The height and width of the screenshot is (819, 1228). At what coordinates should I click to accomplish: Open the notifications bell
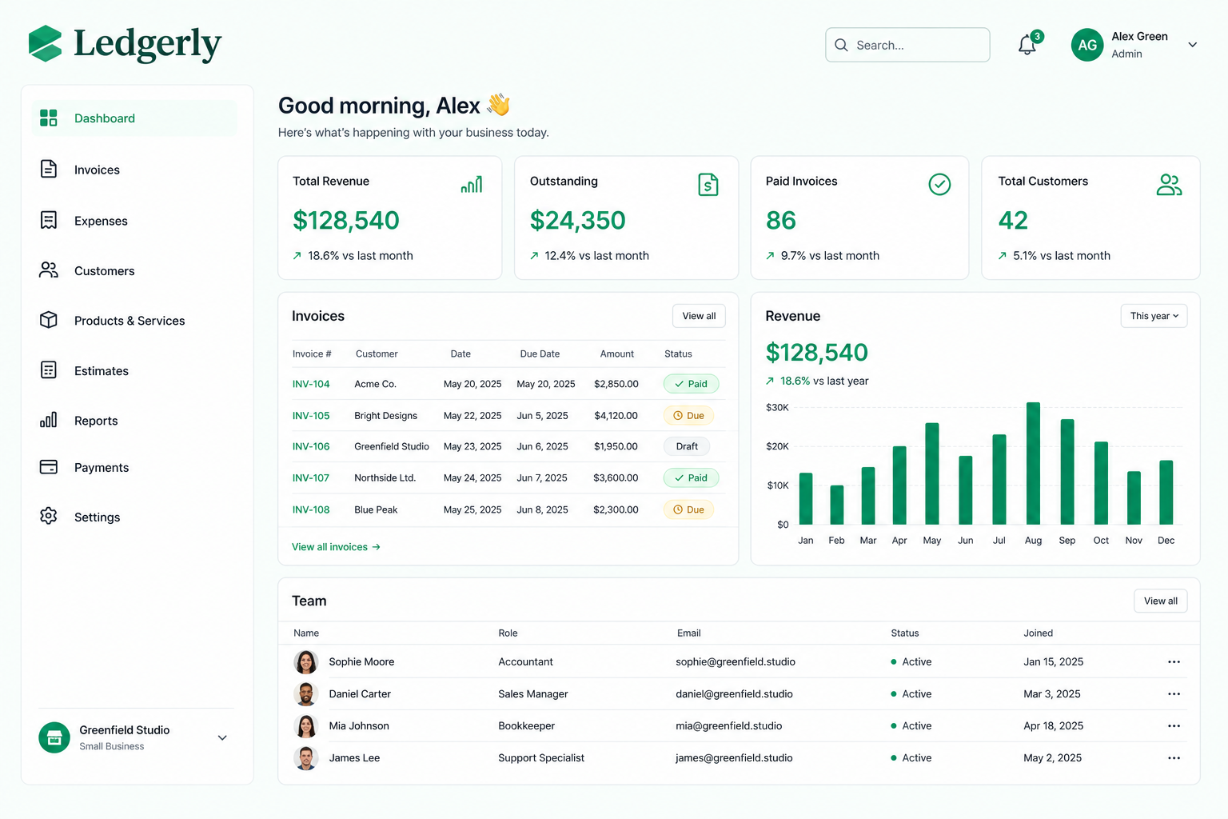click(x=1027, y=46)
